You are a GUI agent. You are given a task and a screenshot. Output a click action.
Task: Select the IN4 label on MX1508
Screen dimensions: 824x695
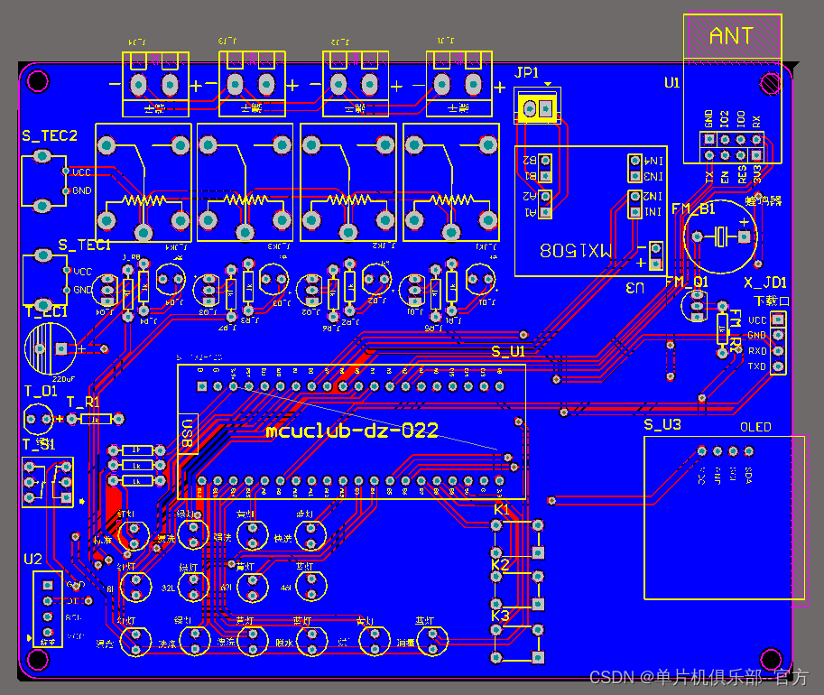tap(653, 161)
